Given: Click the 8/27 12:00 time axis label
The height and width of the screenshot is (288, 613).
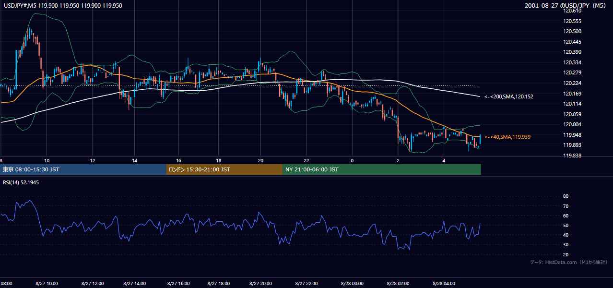Looking at the screenshot, I should [x=92, y=284].
